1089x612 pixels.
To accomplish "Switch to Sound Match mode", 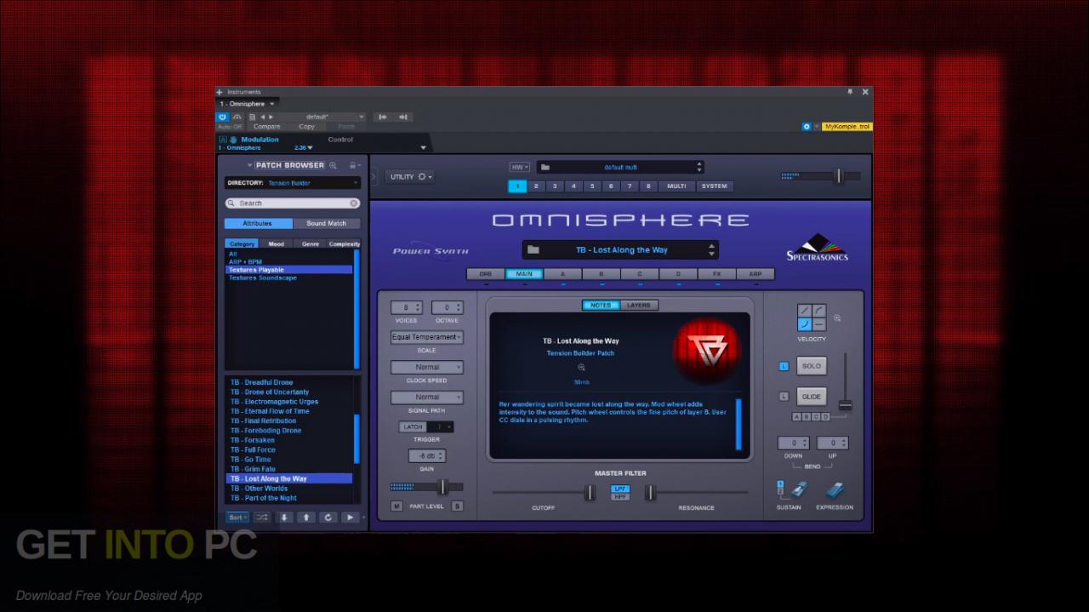I will coord(327,223).
